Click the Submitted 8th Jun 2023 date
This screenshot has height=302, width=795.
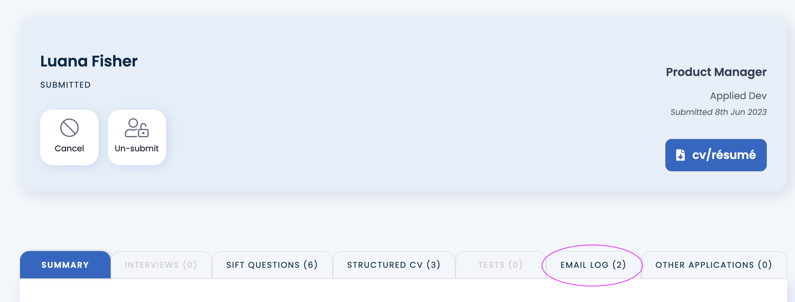click(x=718, y=112)
